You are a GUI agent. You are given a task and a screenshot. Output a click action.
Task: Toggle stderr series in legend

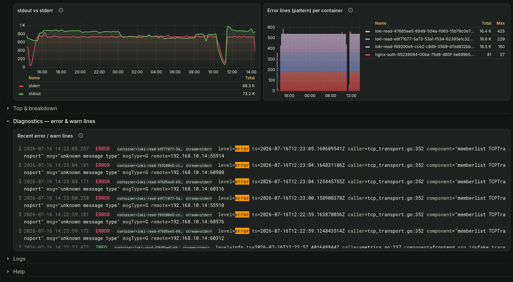(x=34, y=86)
